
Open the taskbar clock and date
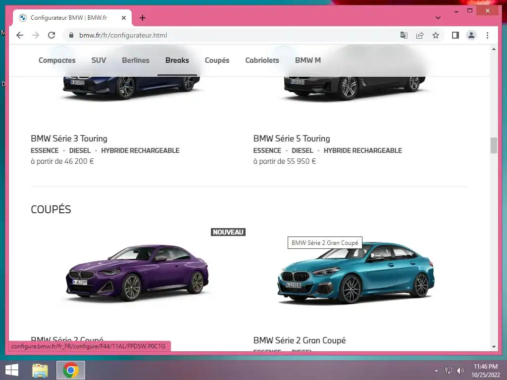(x=486, y=371)
